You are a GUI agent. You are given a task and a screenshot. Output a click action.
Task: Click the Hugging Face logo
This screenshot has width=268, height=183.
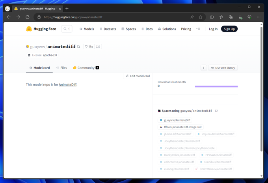(x=41, y=29)
